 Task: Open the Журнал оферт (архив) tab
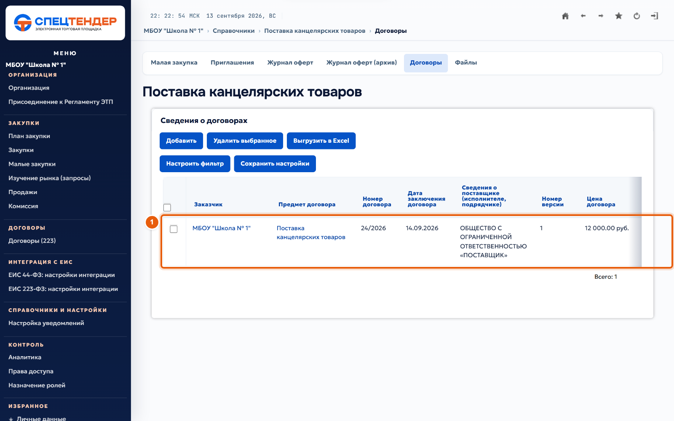click(361, 63)
